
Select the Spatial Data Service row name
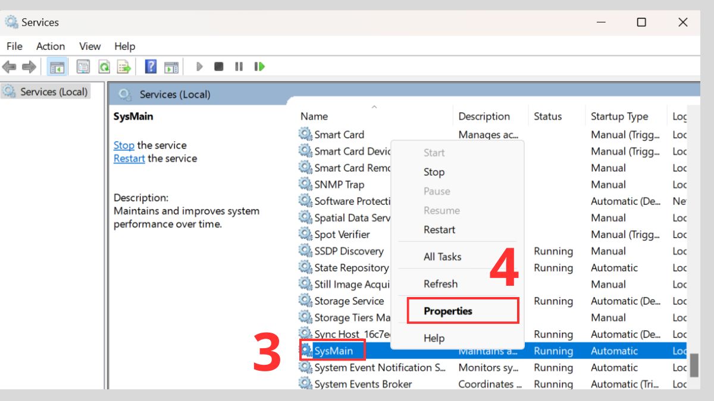tap(352, 217)
